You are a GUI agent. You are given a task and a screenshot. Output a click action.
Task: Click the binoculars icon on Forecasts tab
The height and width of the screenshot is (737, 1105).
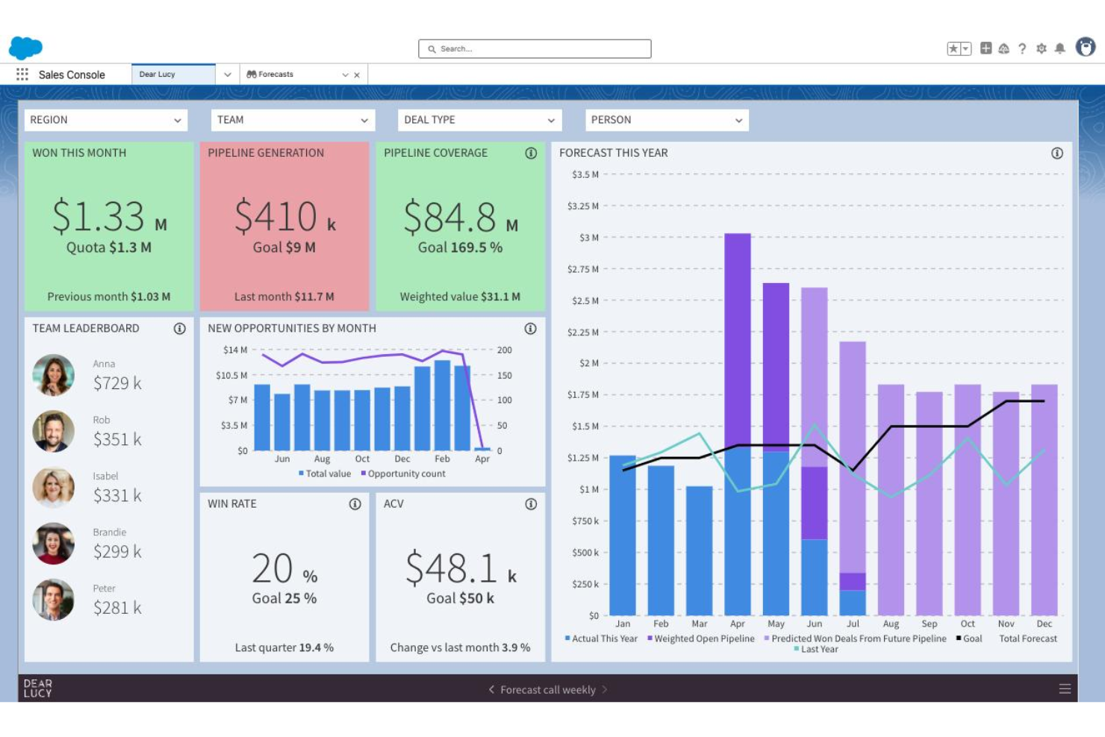pyautogui.click(x=252, y=75)
